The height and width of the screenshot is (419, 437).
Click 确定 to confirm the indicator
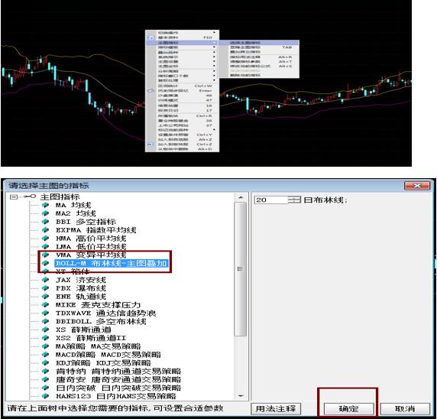coord(348,409)
